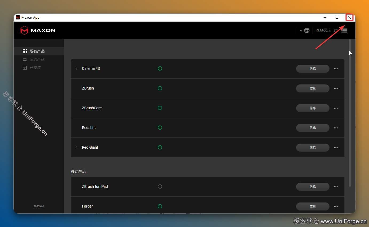
Task: Open the three-dot menu for ZBrushCore
Action: [336, 108]
